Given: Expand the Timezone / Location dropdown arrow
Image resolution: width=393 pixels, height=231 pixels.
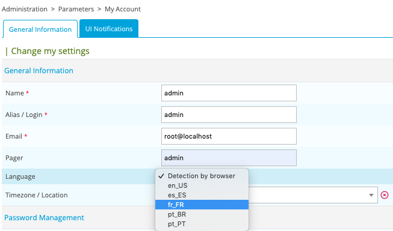Looking at the screenshot, I should (x=371, y=195).
